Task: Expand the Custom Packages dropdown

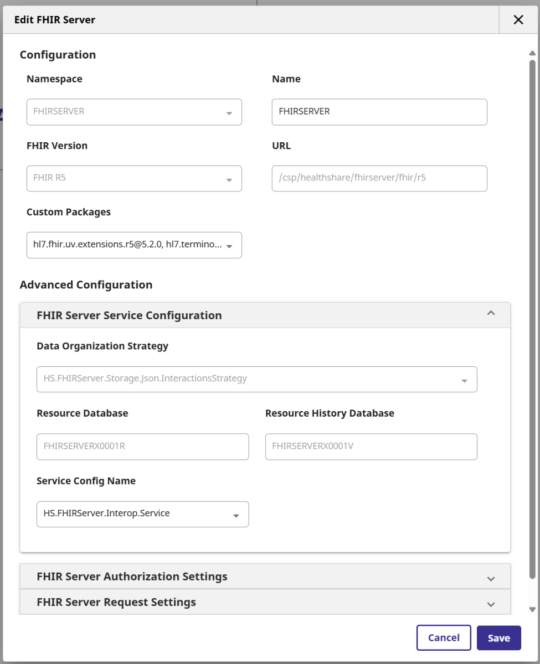Action: pyautogui.click(x=134, y=245)
